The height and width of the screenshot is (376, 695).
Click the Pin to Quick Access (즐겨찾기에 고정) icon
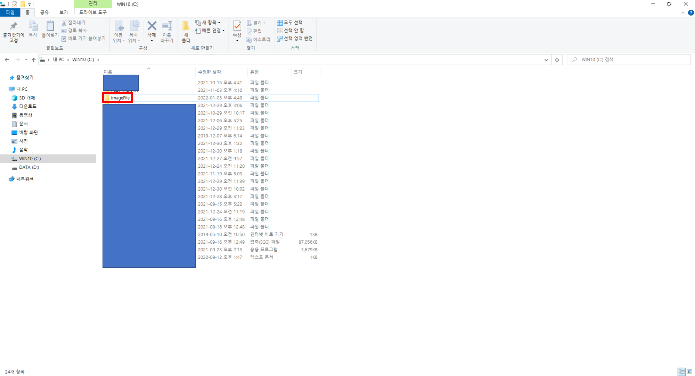tap(14, 27)
